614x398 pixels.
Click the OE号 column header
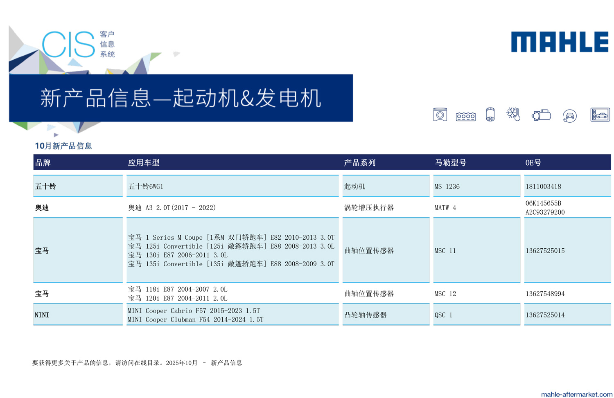pyautogui.click(x=533, y=163)
